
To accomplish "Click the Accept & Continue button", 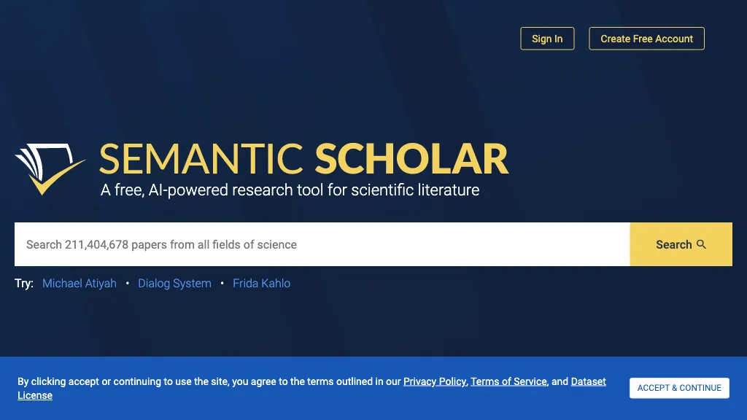I will click(x=679, y=388).
